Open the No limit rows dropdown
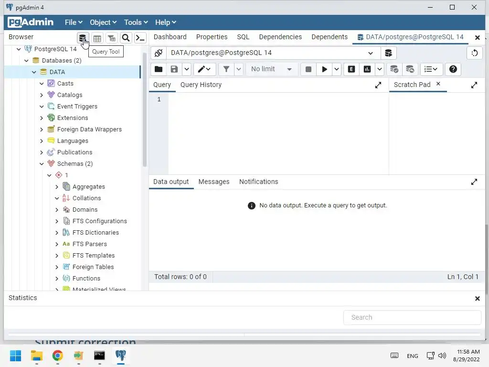The image size is (489, 367). 271,69
